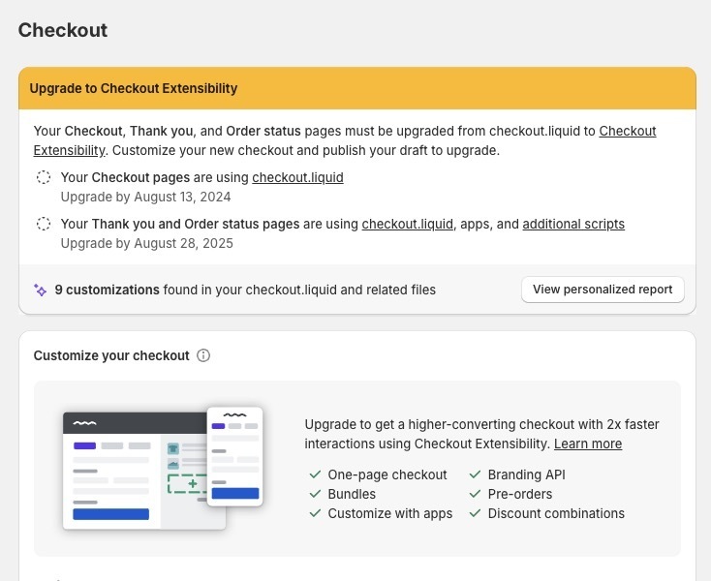Click the Checkout page title
Screen dimensions: 711x581
click(x=63, y=30)
